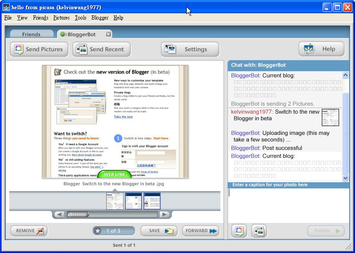Click the chat vertical scrollbar thumb
The width and height of the screenshot is (355, 253).
tap(345, 133)
